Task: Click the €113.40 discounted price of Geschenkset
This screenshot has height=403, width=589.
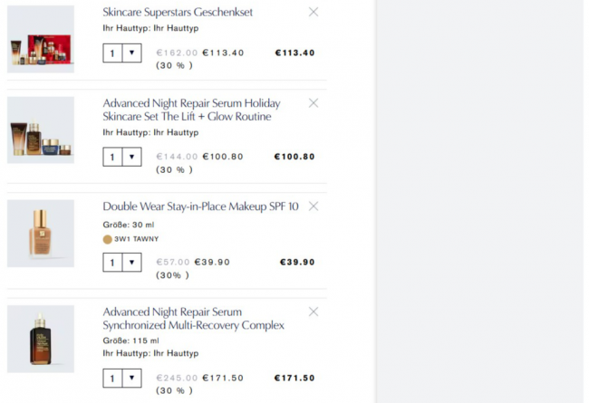Action: [223, 53]
